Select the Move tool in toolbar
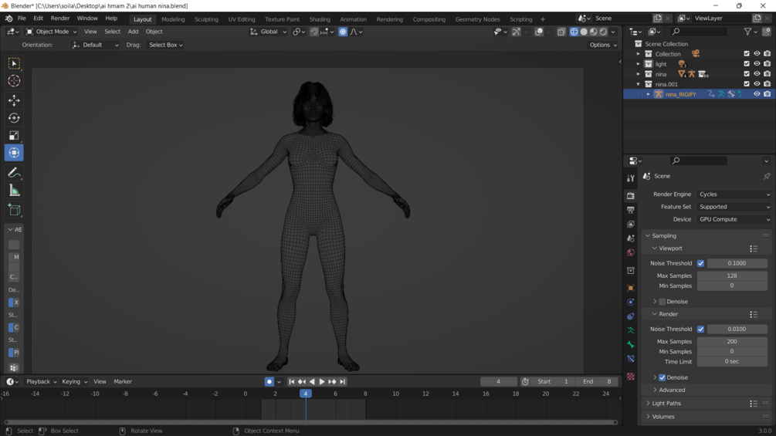The height and width of the screenshot is (436, 776). (x=14, y=100)
